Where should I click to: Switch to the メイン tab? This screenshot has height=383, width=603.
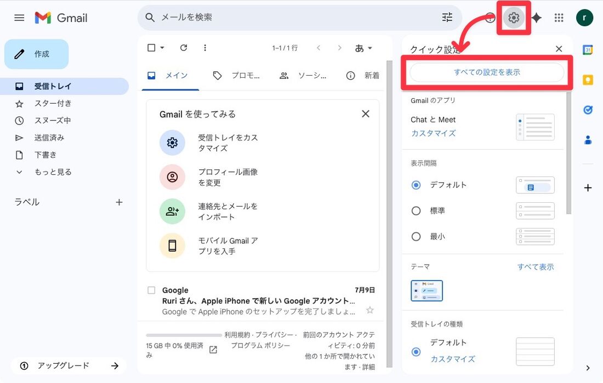coord(170,76)
